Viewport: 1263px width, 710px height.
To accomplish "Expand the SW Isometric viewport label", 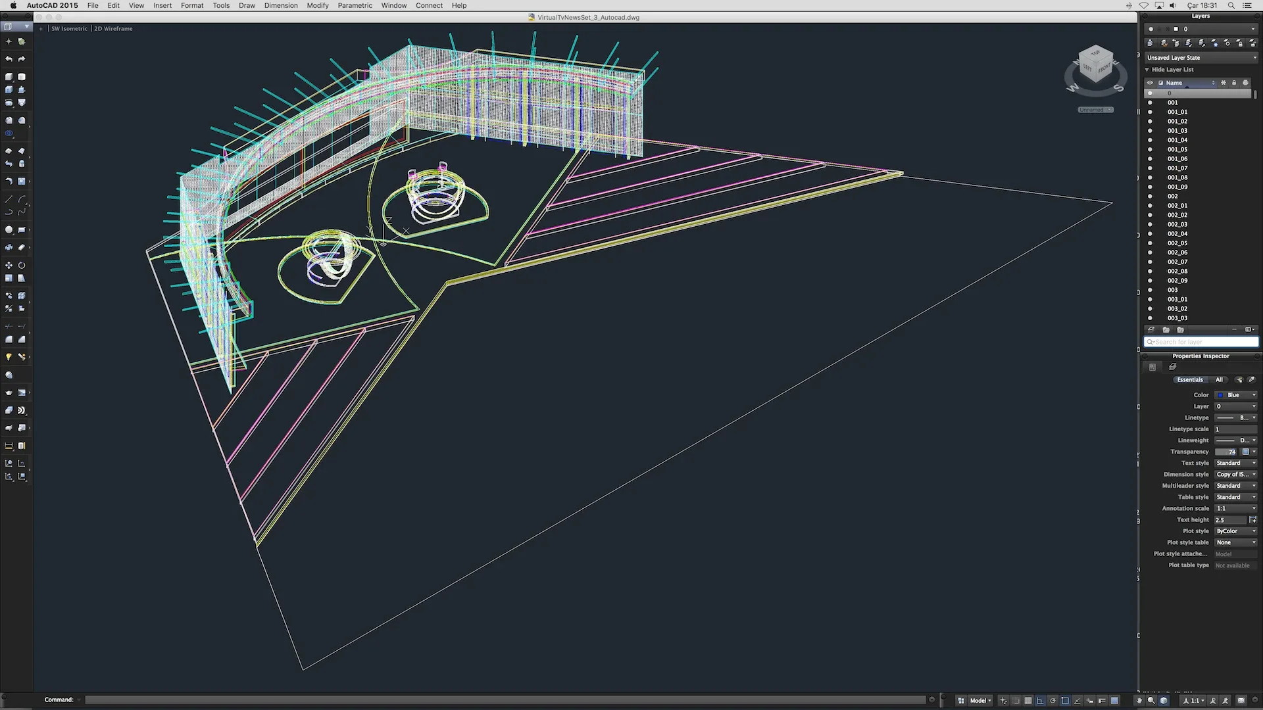I will (68, 29).
